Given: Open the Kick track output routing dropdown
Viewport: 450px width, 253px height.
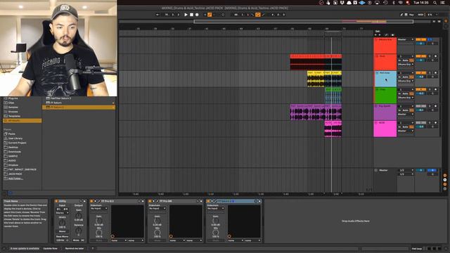Looking at the screenshot, I should pyautogui.click(x=406, y=65).
